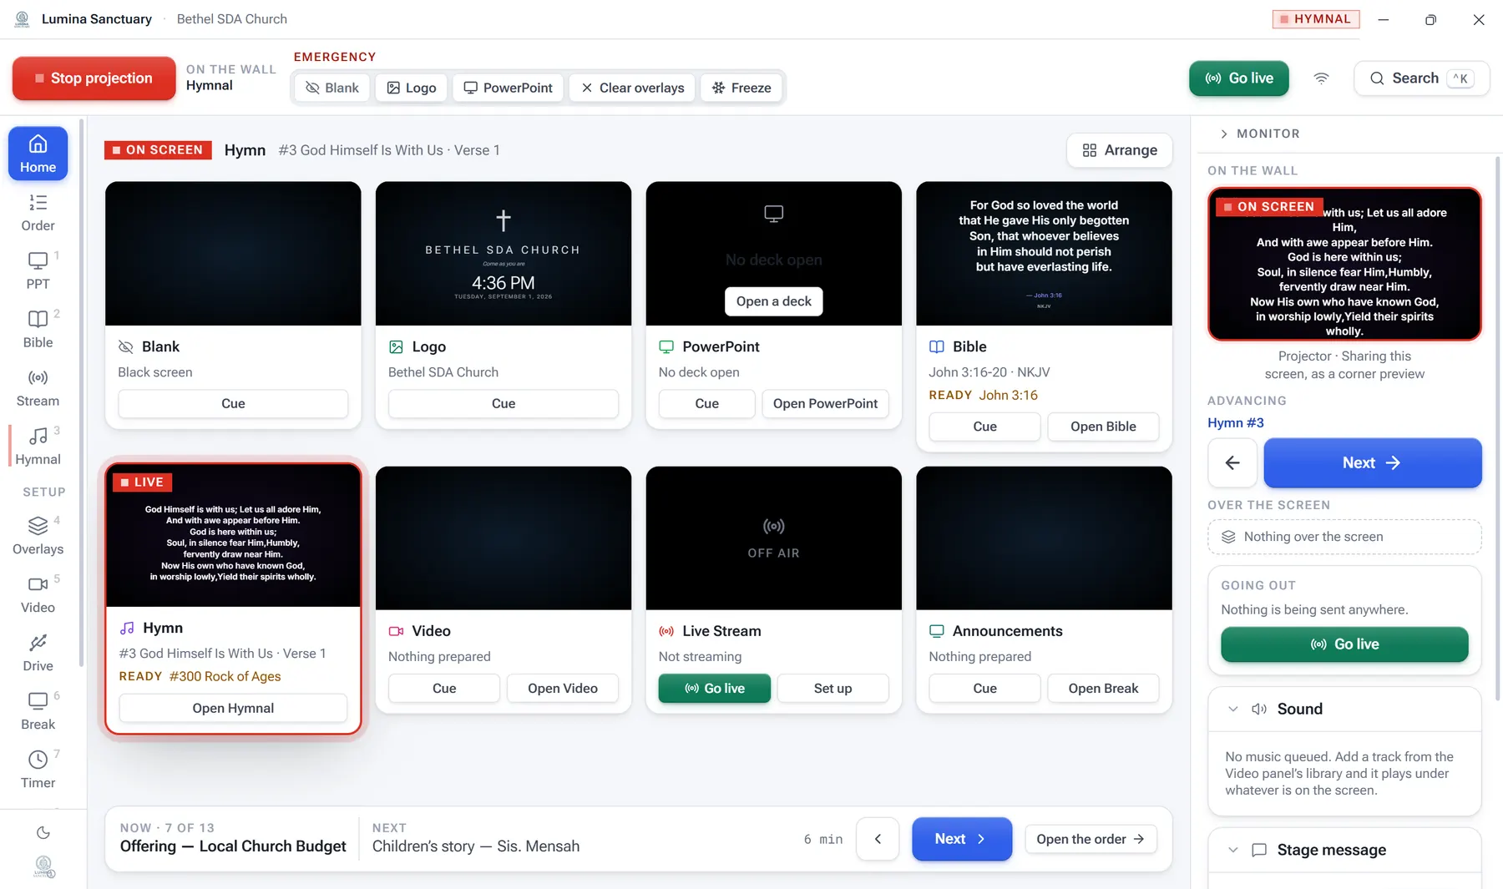Click Go live on Live Stream card
The height and width of the screenshot is (889, 1503).
715,689
